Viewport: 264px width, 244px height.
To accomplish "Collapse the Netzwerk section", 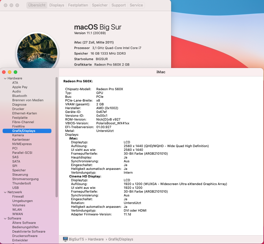I will click(x=5, y=192).
